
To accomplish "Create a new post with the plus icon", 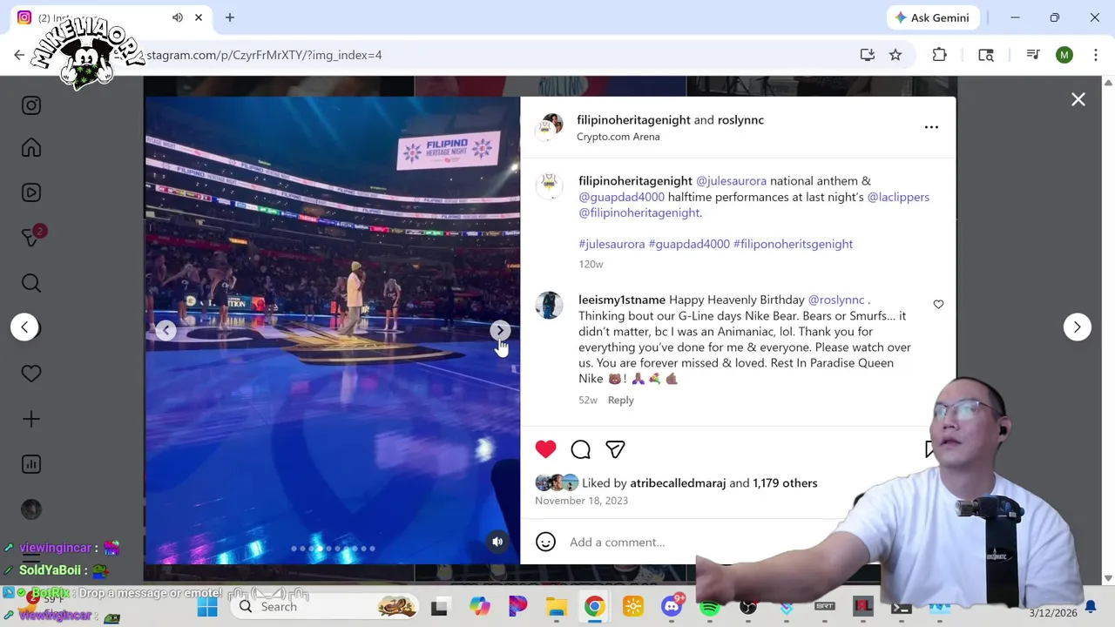I will [x=31, y=419].
